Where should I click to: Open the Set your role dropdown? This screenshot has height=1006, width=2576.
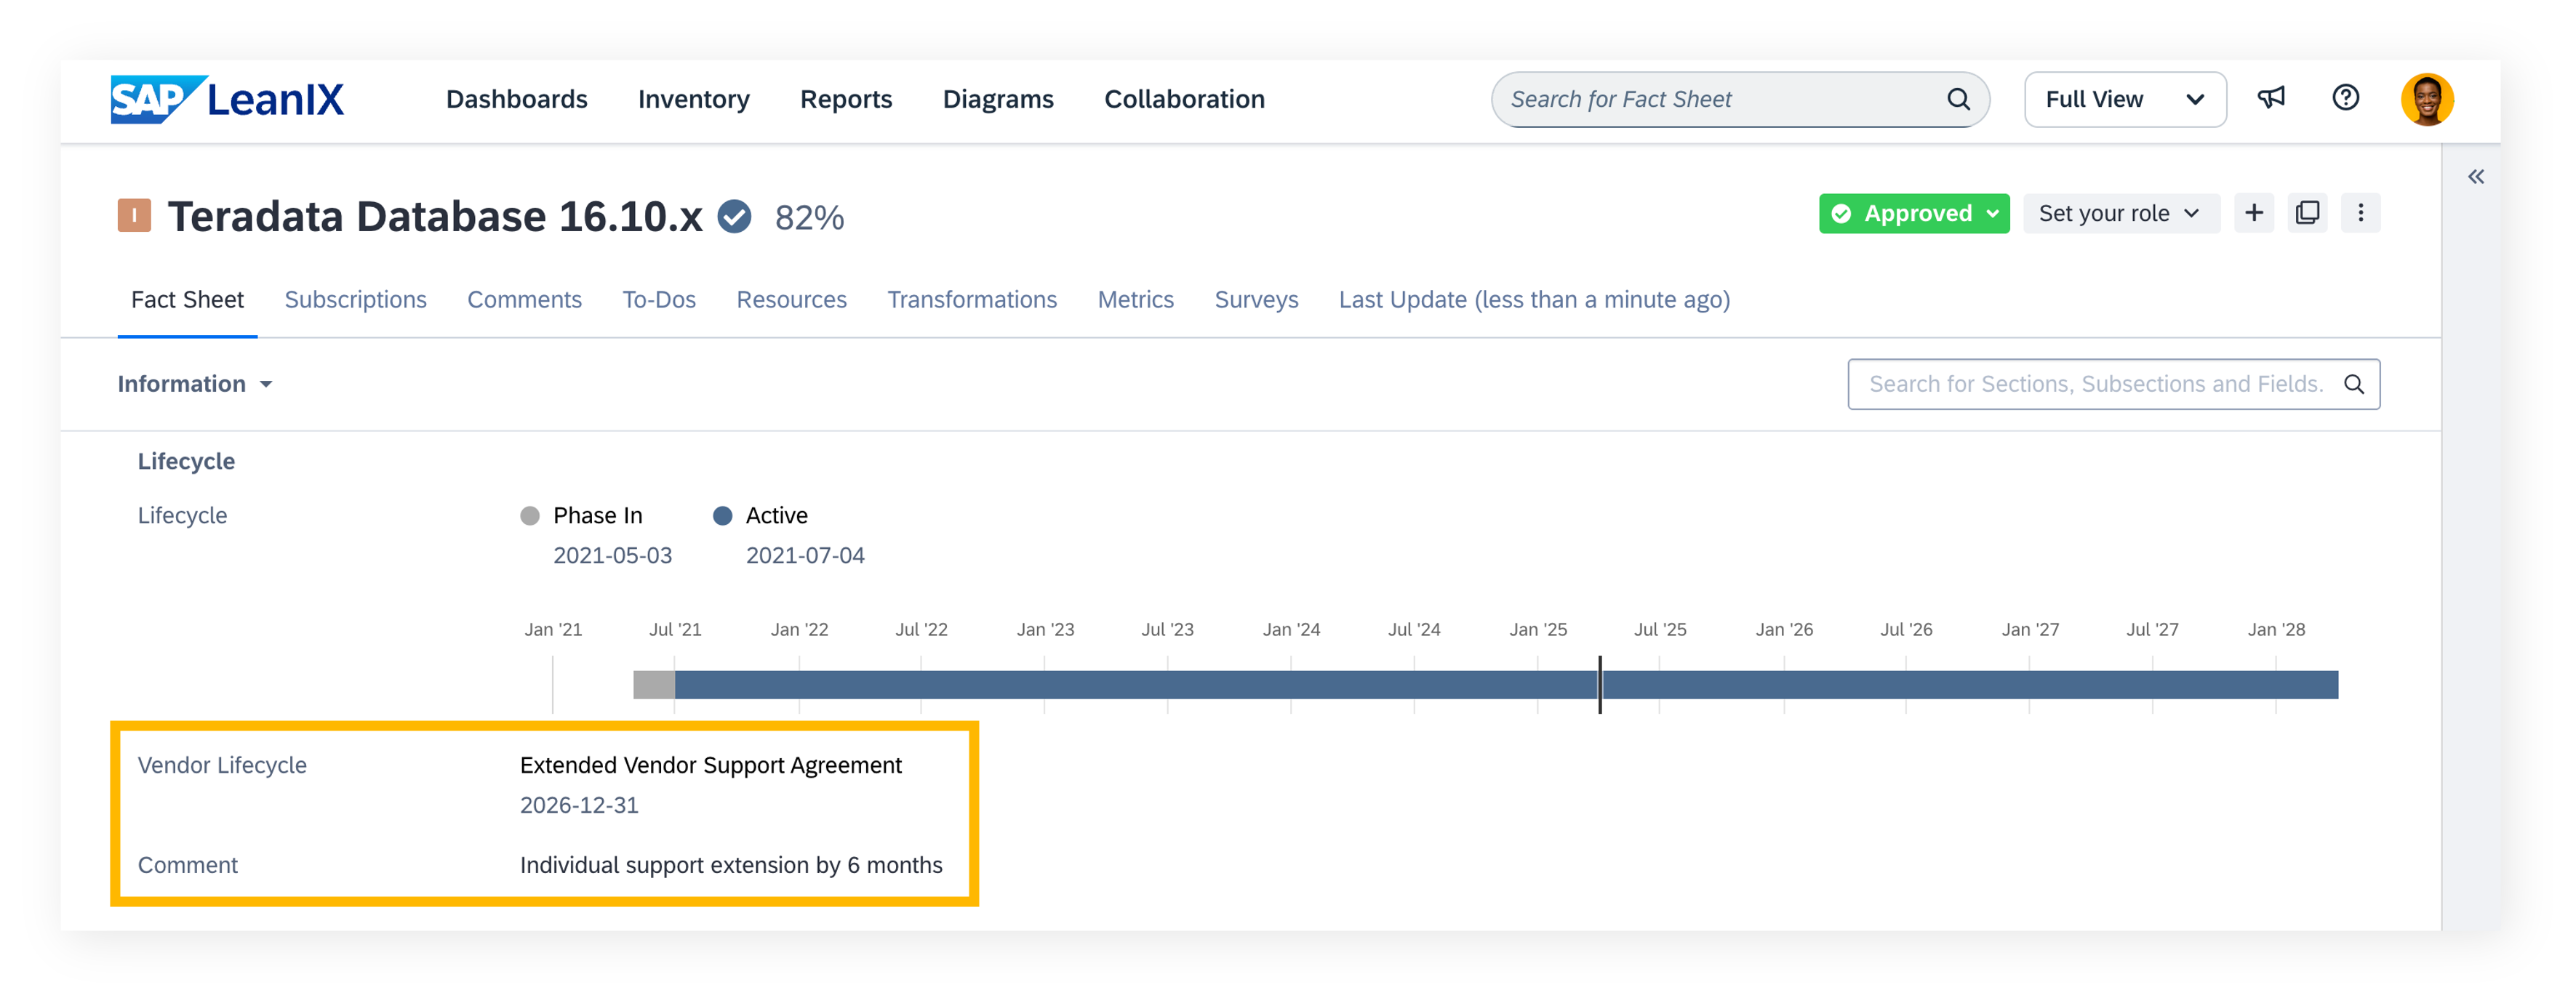2121,214
